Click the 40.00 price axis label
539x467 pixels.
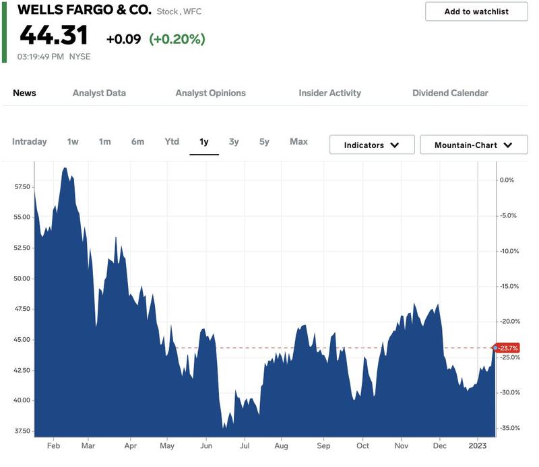click(x=22, y=400)
